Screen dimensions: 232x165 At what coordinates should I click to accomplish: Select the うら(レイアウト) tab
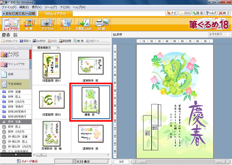tap(55, 14)
